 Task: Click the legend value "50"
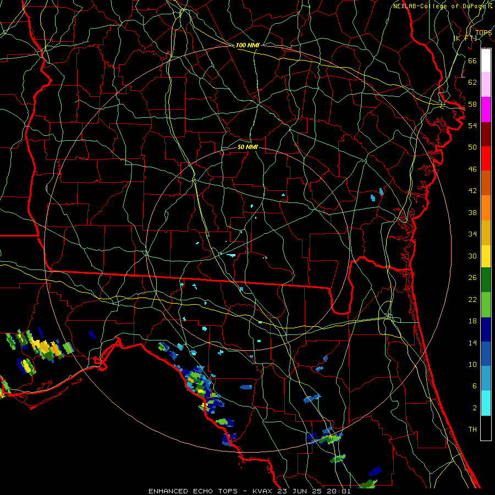(472, 147)
